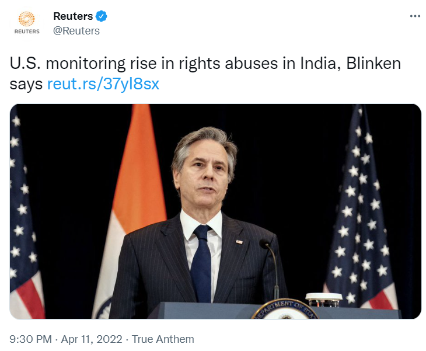This screenshot has width=426, height=351.
Task: Click the 9:30 PM timestamp
Action: (31, 339)
